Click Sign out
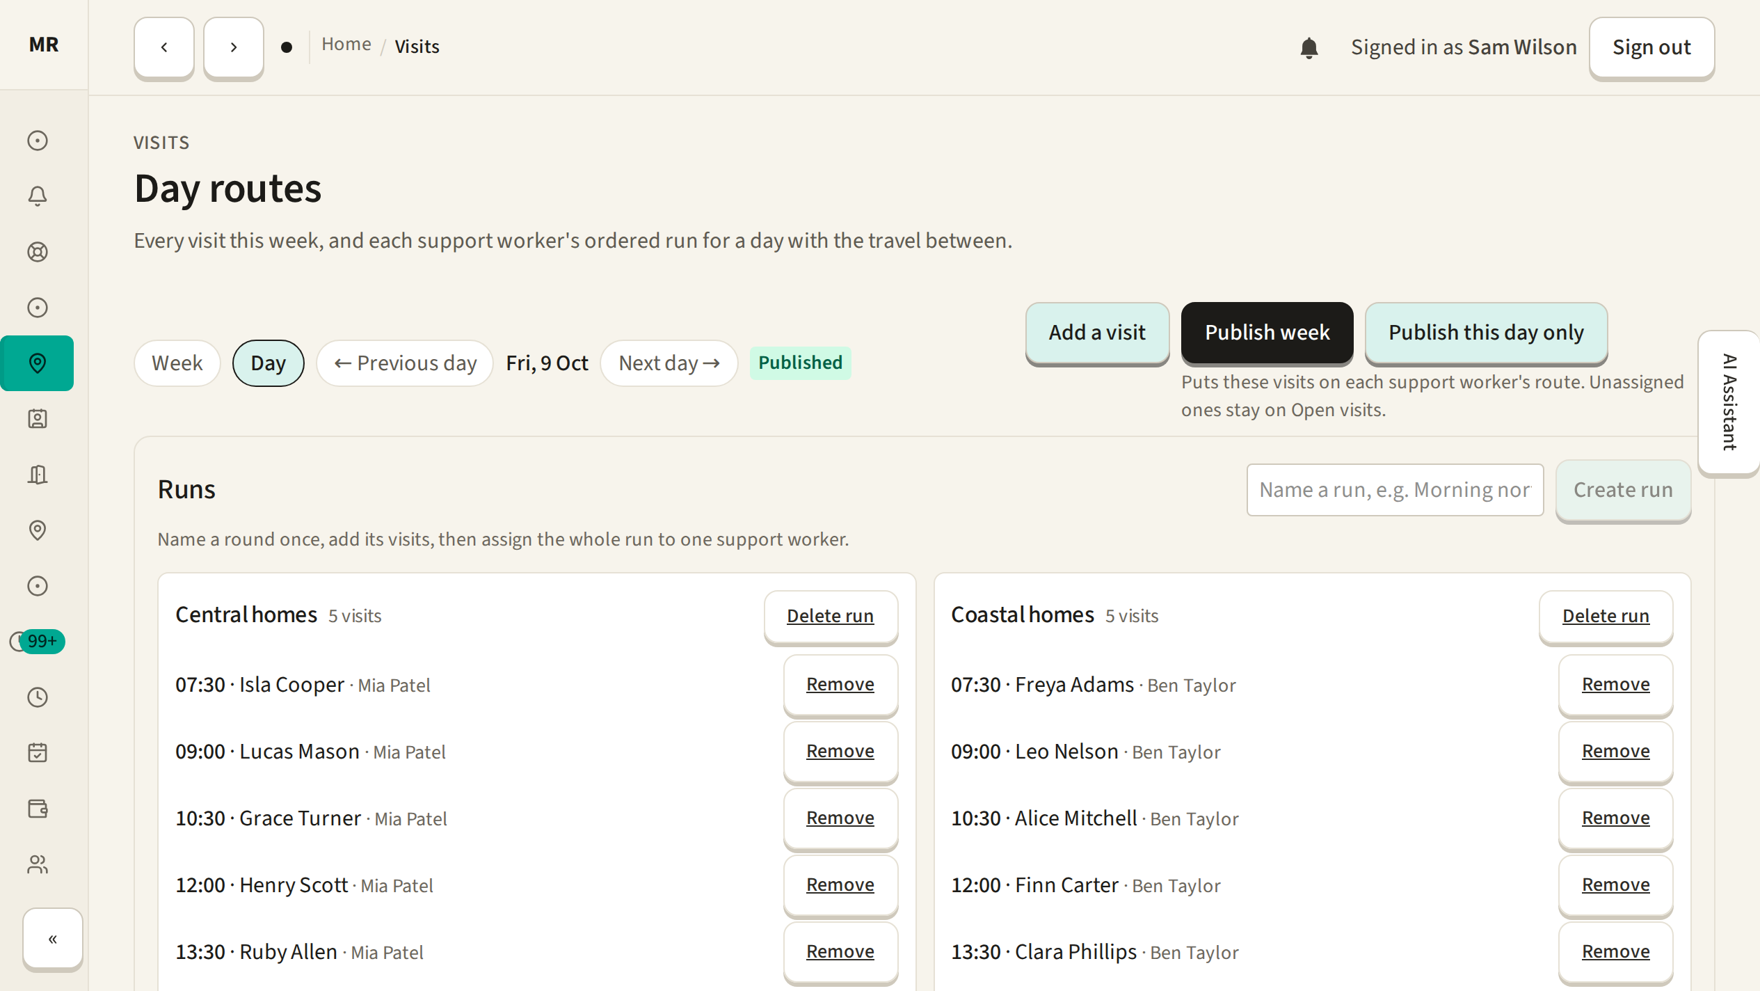This screenshot has height=991, width=1760. pyautogui.click(x=1651, y=47)
